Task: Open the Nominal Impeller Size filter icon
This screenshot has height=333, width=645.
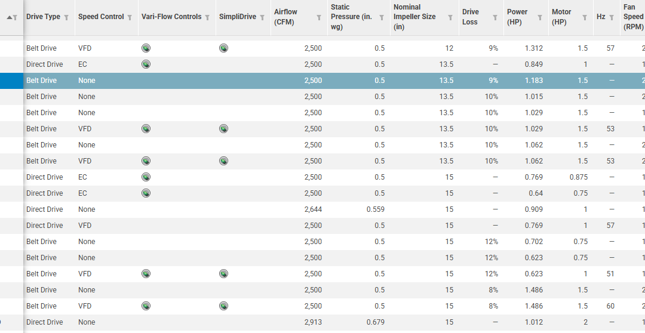Action: pos(450,17)
